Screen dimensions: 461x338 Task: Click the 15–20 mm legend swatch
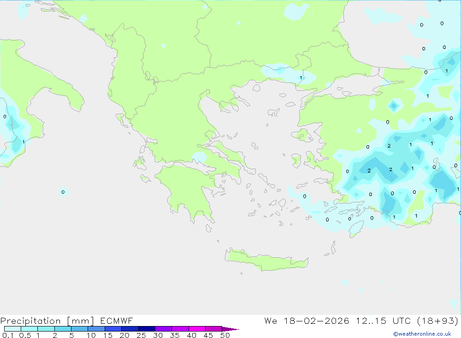(113, 329)
